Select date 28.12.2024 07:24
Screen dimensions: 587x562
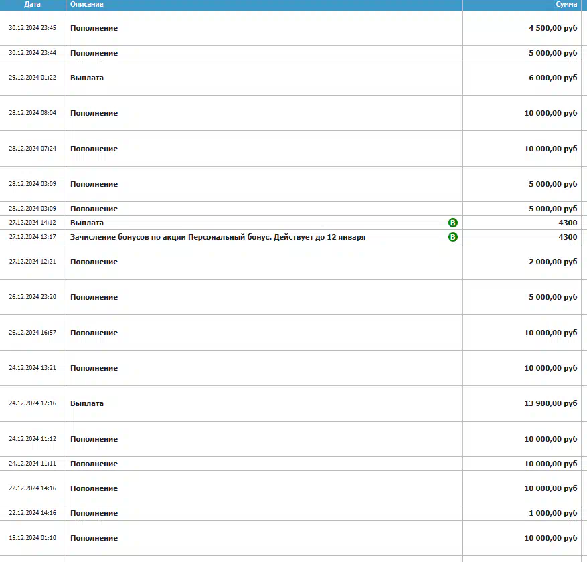coord(33,149)
